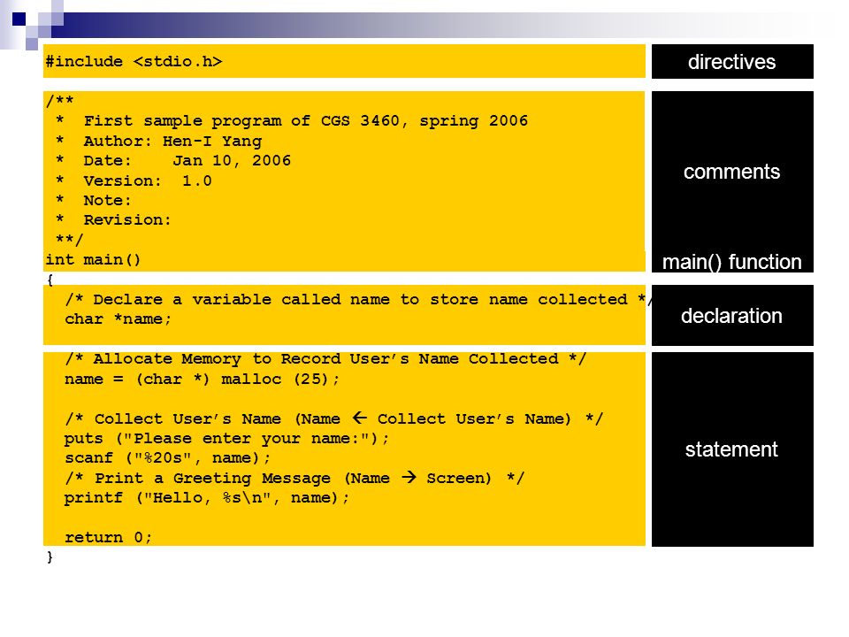Click the closing brace of main
Viewport: 849px width, 637px height.
click(50, 556)
